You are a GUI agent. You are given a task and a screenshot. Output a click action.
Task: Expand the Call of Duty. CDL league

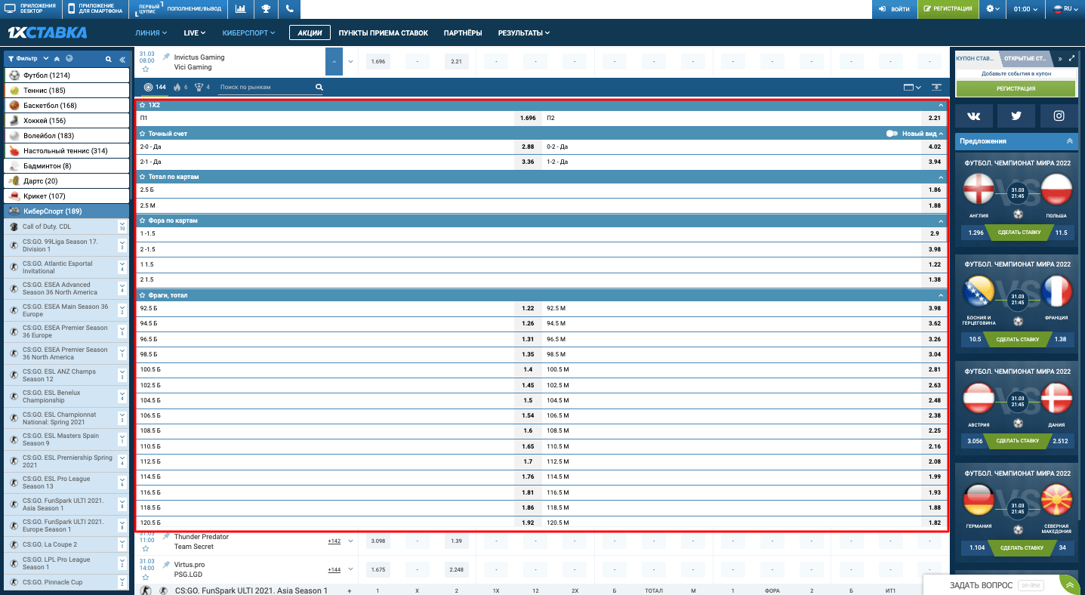click(x=122, y=227)
